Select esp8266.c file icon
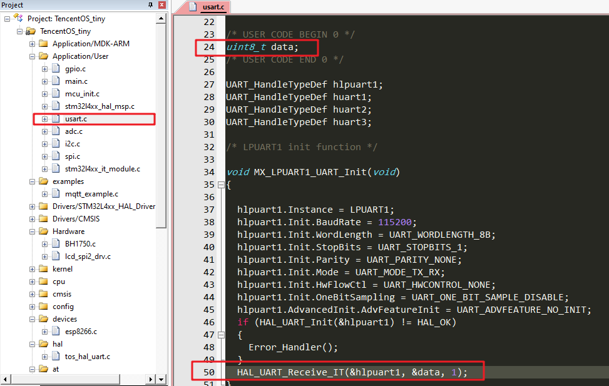 click(x=56, y=331)
